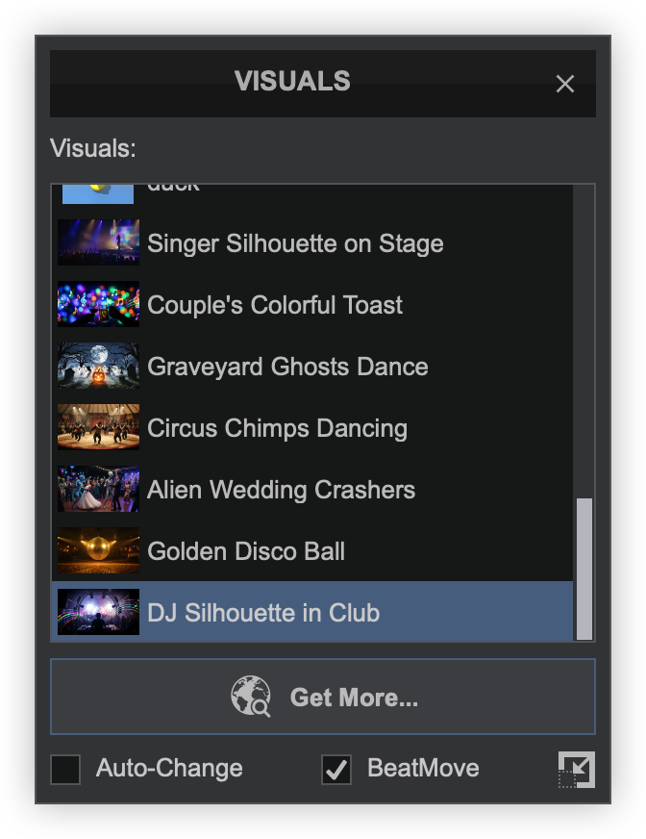Viewport: 646px width, 839px height.
Task: Click the globe search icon
Action: (x=251, y=697)
